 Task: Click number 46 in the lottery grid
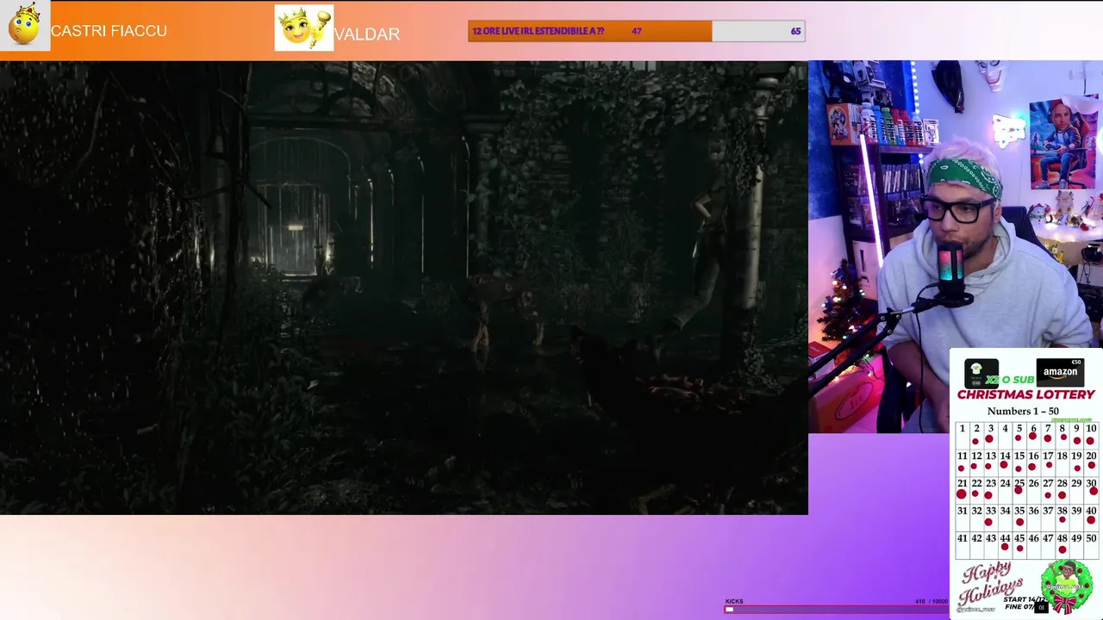(x=1033, y=538)
